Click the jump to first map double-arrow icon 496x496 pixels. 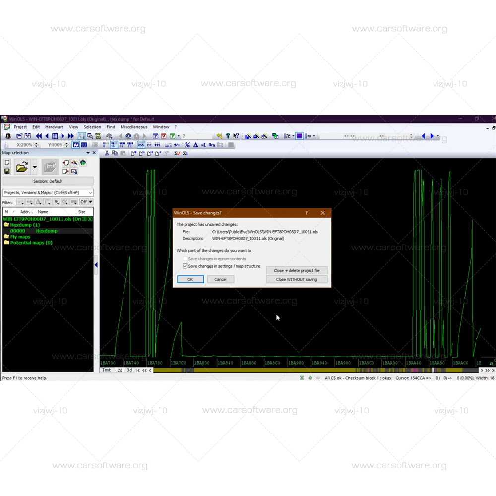39,136
